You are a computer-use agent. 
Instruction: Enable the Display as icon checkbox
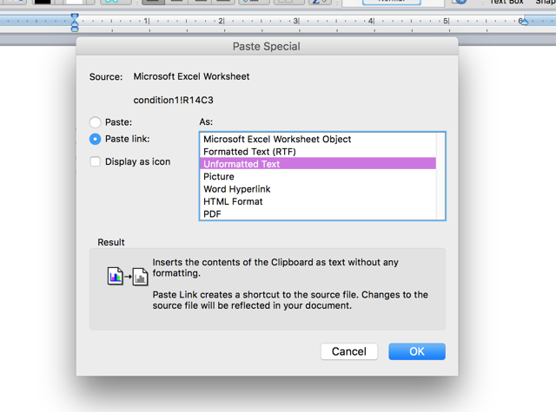pyautogui.click(x=95, y=161)
